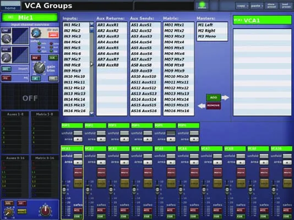The image size is (294, 220).
Task: Click area button on VCA3 strip
Action: pyautogui.click(x=124, y=162)
